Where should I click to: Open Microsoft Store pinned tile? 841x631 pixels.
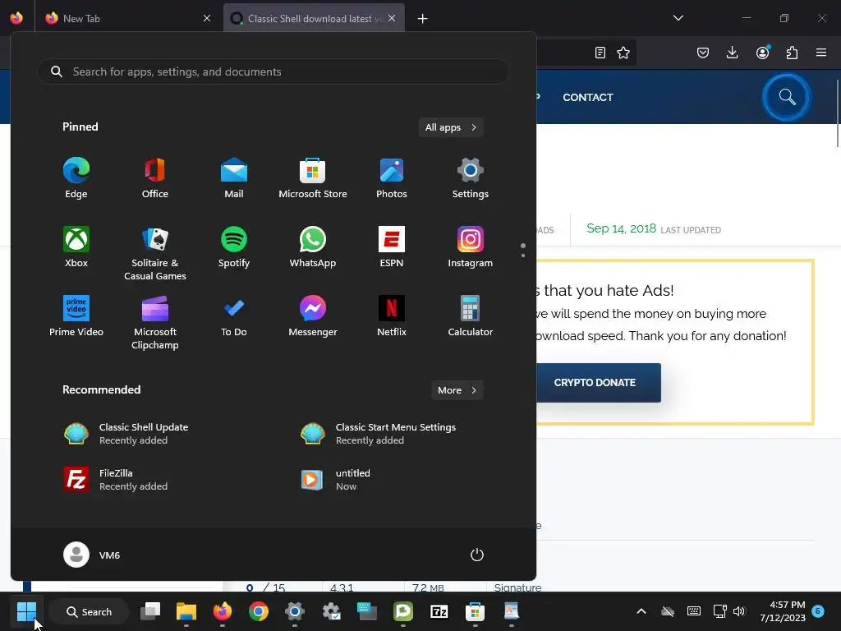coord(313,178)
